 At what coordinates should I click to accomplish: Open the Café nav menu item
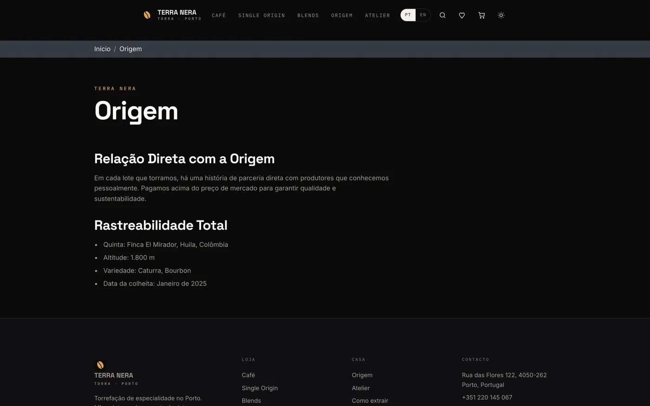pyautogui.click(x=219, y=15)
